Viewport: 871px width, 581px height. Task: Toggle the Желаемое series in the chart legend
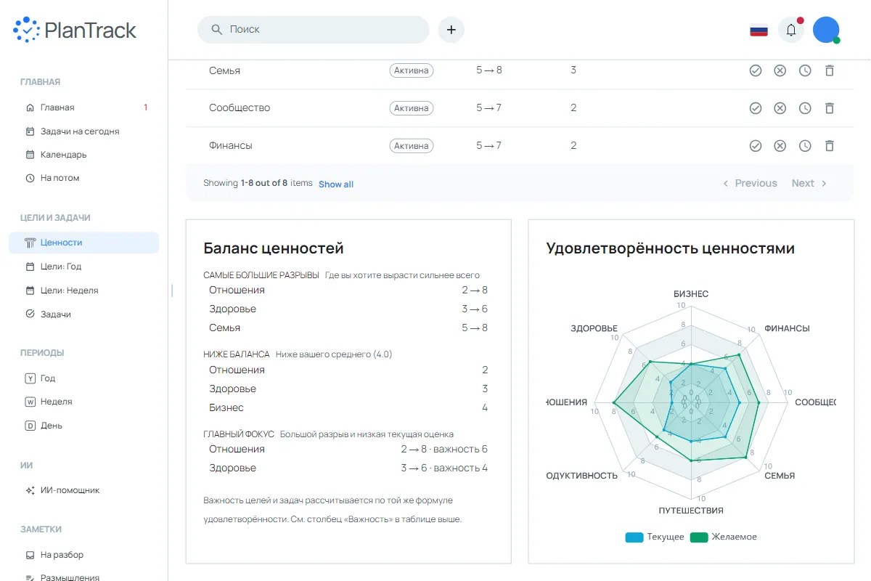pyautogui.click(x=724, y=537)
